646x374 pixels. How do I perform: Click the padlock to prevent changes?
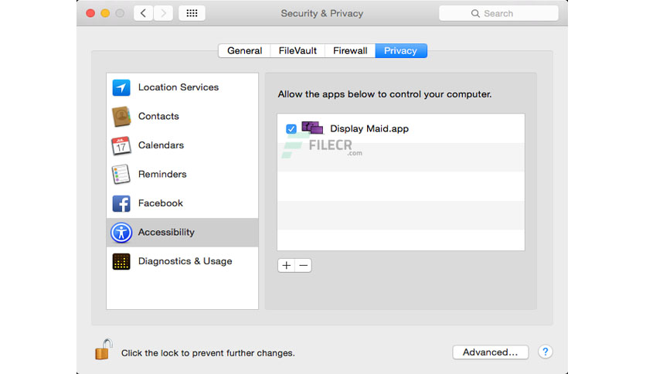click(x=104, y=350)
